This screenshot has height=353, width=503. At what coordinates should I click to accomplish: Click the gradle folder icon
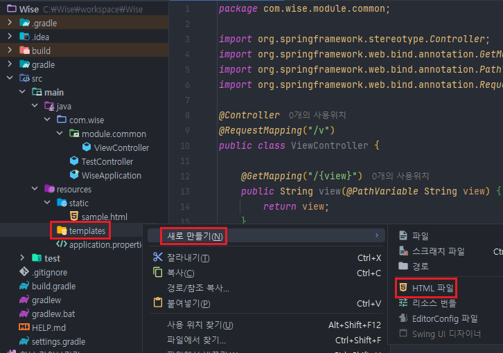25,64
